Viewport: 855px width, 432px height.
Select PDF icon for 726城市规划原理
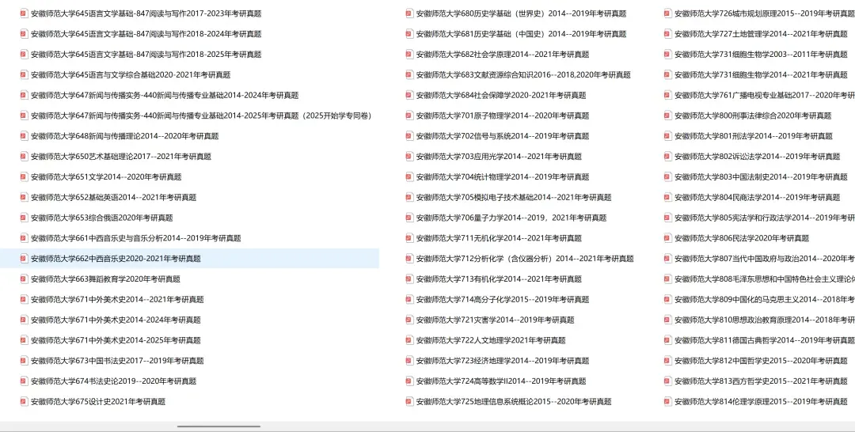(x=668, y=13)
